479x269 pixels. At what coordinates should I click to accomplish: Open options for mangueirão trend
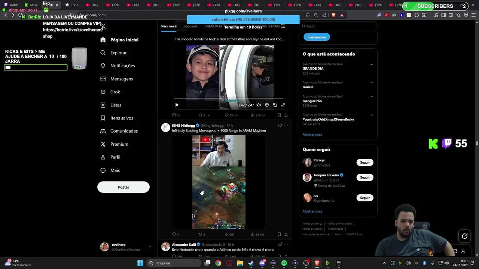[371, 96]
